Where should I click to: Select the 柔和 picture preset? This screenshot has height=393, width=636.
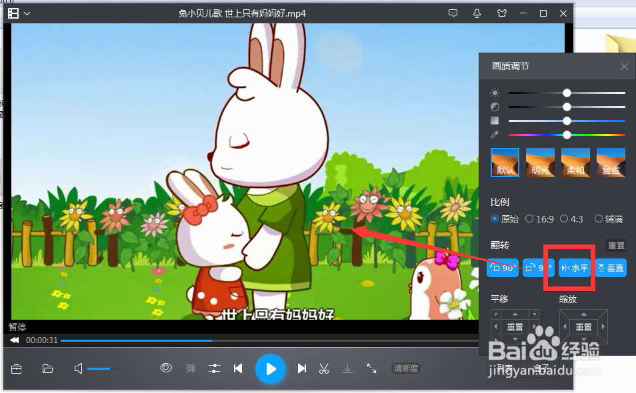point(575,163)
